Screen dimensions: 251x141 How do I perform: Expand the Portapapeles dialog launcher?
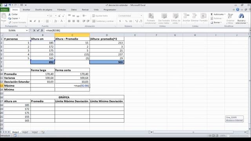[x=26, y=26]
